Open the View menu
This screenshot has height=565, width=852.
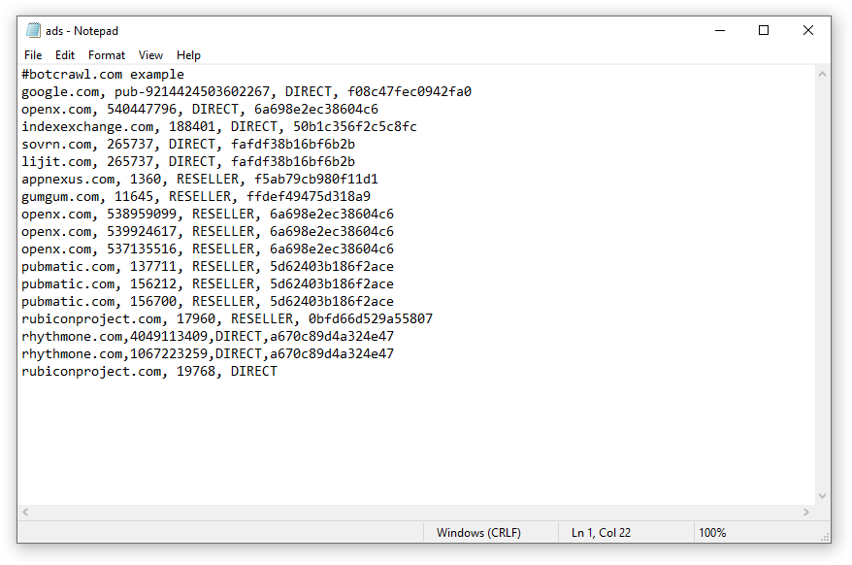(x=150, y=55)
